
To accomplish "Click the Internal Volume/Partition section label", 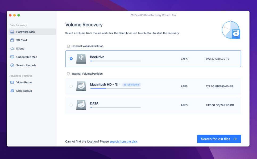I will click(87, 74).
